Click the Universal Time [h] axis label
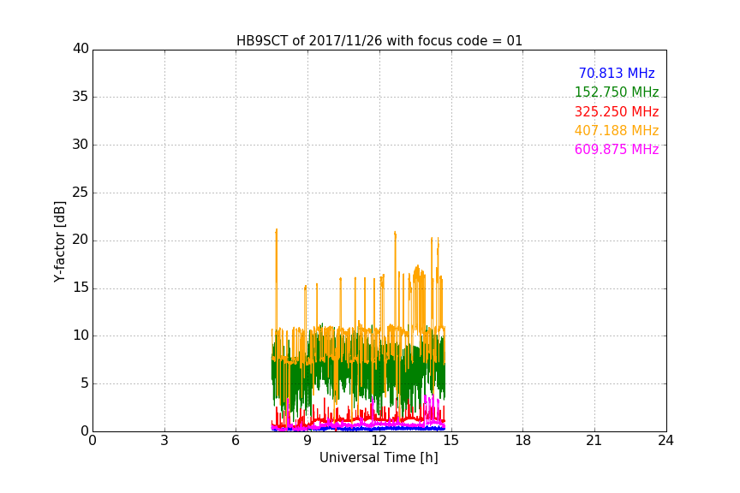This screenshot has height=493, width=740. [x=379, y=458]
